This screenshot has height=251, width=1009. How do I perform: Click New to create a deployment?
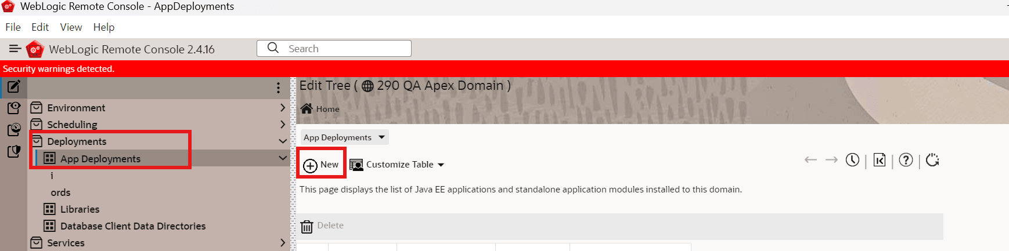[321, 165]
